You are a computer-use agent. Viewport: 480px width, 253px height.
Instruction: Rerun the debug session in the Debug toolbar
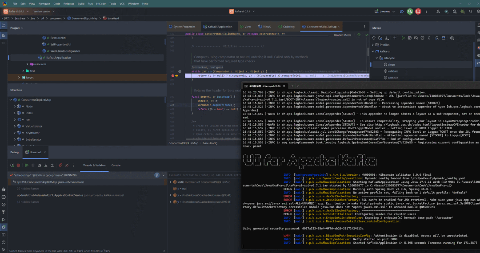click(12, 165)
